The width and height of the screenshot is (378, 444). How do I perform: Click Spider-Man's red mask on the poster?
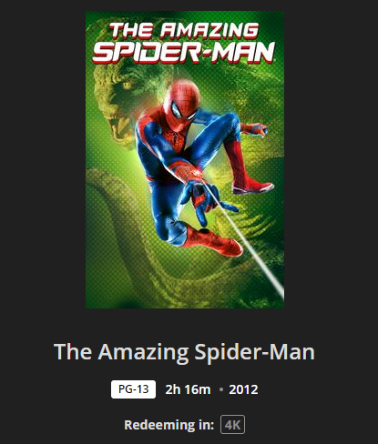(181, 103)
